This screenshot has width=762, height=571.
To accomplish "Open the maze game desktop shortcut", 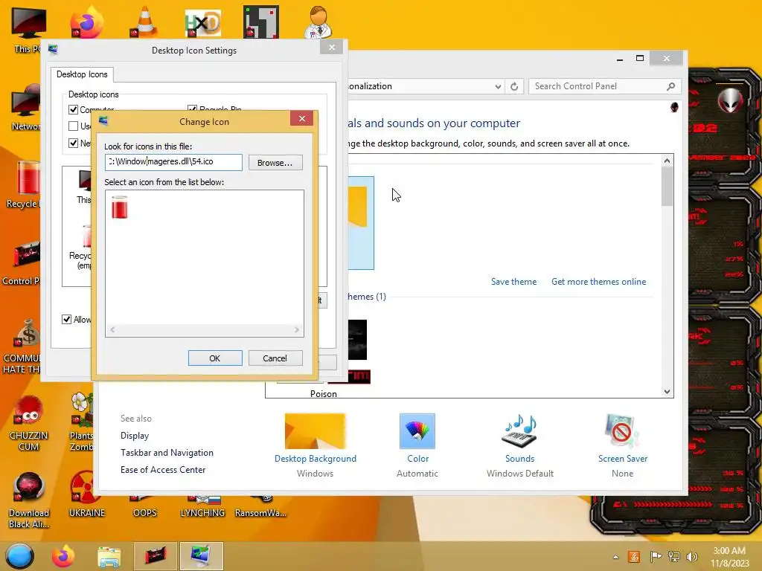I will (261, 22).
